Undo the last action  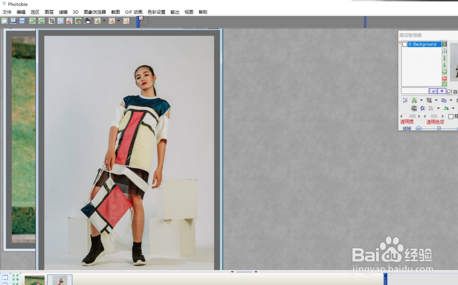click(33, 21)
